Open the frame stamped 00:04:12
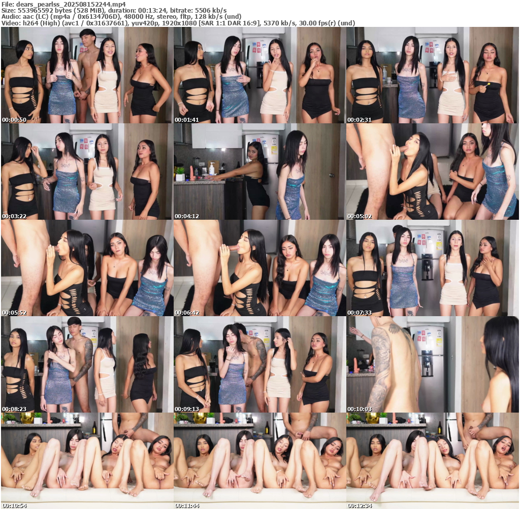Image resolution: width=520 pixels, height=509 pixels. pos(259,172)
